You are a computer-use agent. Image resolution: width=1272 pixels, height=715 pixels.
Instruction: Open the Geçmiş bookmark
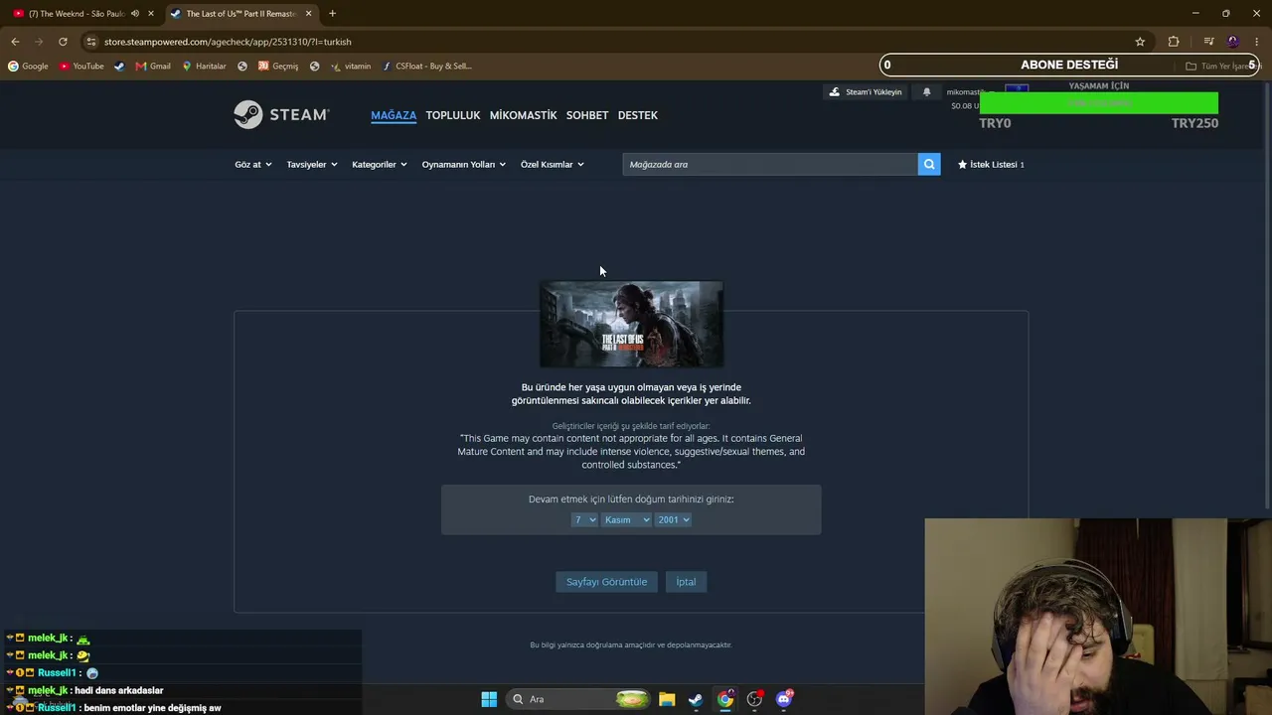[x=277, y=67]
